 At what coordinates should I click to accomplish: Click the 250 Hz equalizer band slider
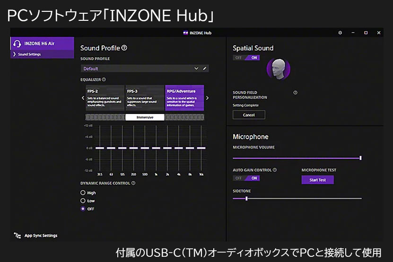(133, 148)
